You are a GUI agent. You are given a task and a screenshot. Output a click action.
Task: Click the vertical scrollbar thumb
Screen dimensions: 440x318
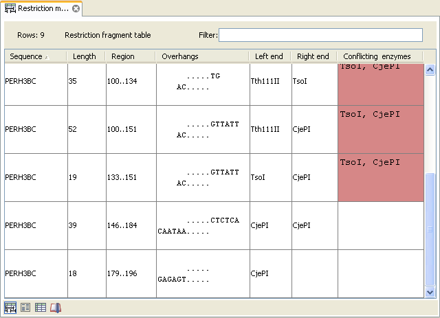coord(430,229)
